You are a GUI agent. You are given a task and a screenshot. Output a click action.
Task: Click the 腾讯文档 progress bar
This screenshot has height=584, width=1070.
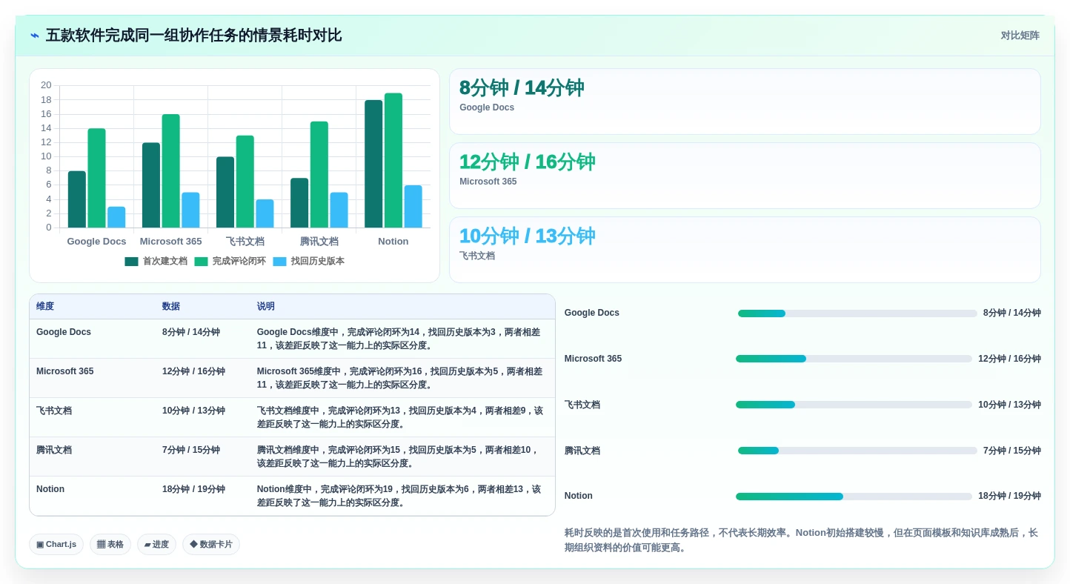pyautogui.click(x=857, y=451)
